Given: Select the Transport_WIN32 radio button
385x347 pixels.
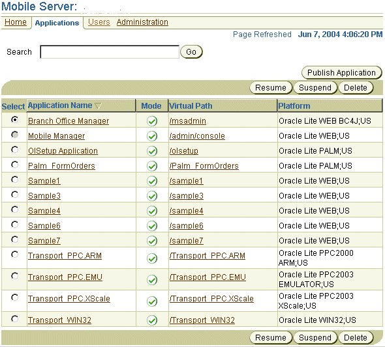Looking at the screenshot, I should point(15,319).
